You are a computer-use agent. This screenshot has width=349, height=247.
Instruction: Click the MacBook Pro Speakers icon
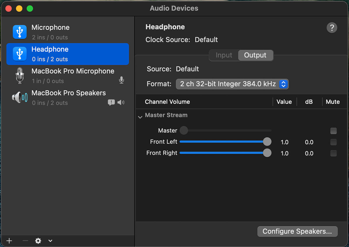coord(19,97)
